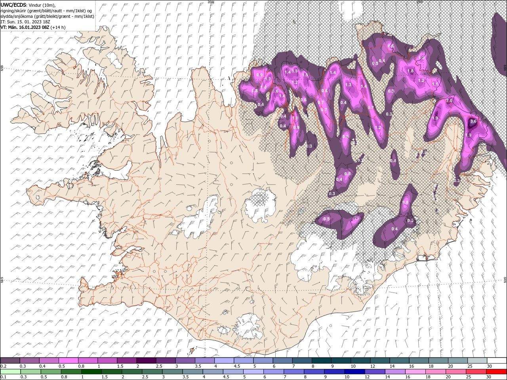Click the bright red 30 rain scale swatch
Screen dimensions: 507x380
496,372
